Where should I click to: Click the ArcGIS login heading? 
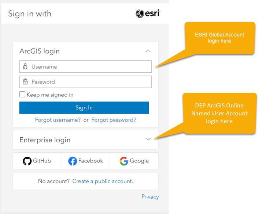click(x=40, y=51)
